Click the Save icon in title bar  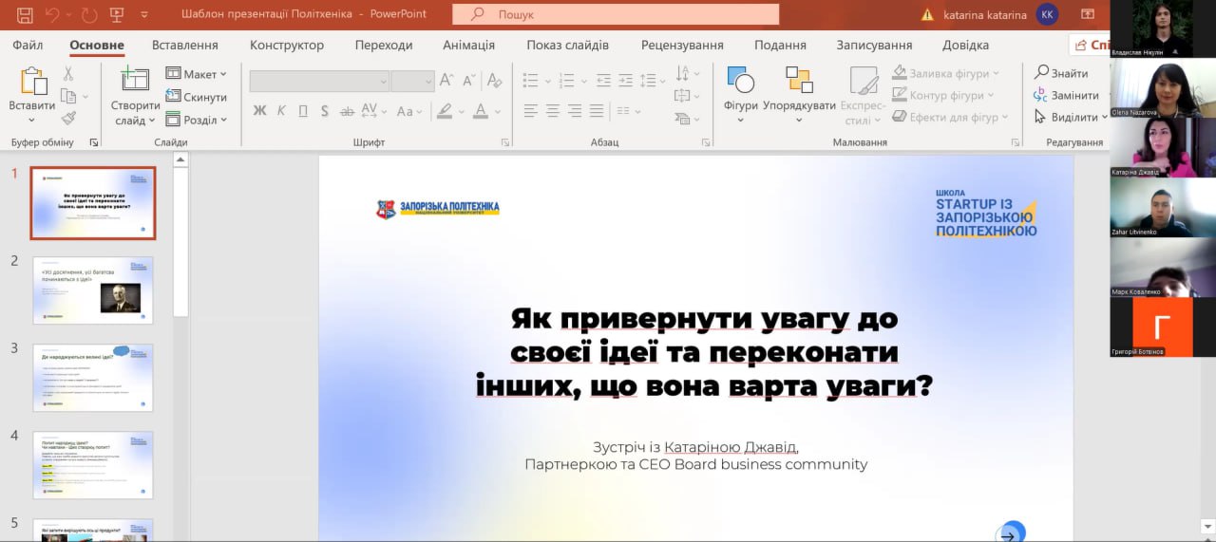point(25,14)
